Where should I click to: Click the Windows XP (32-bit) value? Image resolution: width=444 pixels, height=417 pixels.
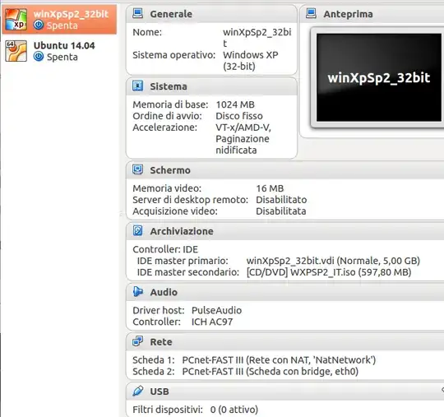click(x=251, y=60)
